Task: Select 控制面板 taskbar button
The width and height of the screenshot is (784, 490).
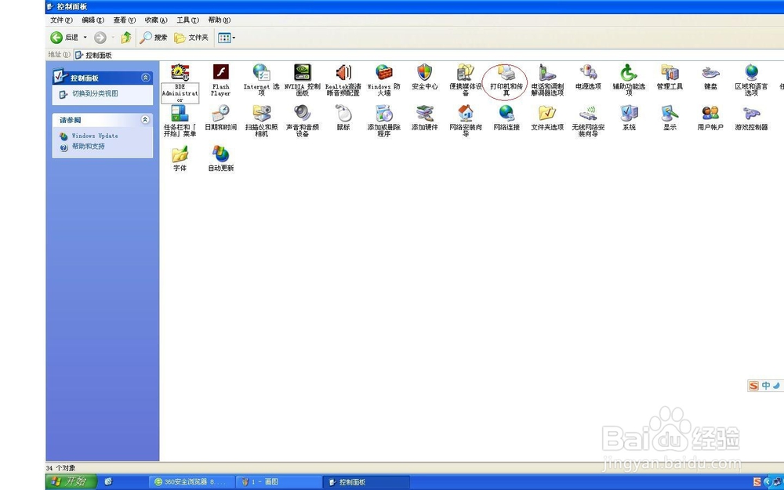Action: point(366,482)
